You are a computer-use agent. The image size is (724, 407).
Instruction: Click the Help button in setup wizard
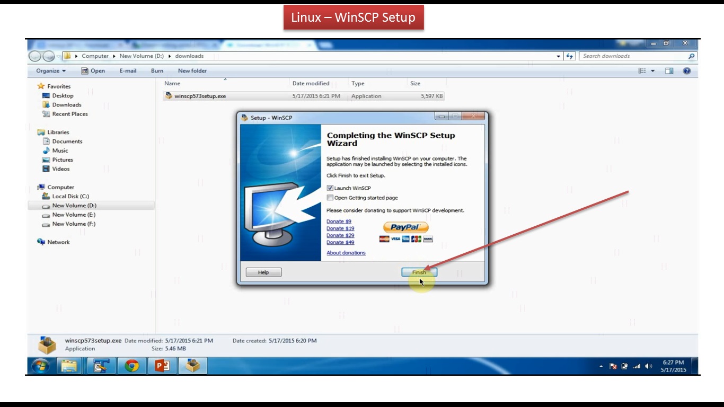[x=263, y=272]
